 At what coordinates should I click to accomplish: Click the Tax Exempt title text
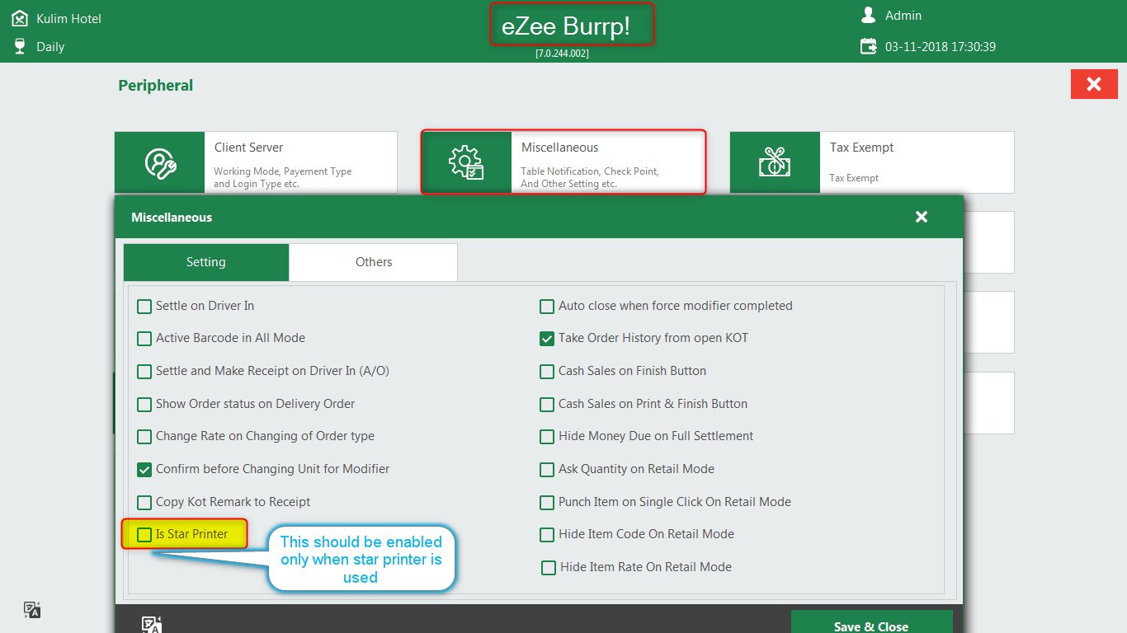(861, 148)
